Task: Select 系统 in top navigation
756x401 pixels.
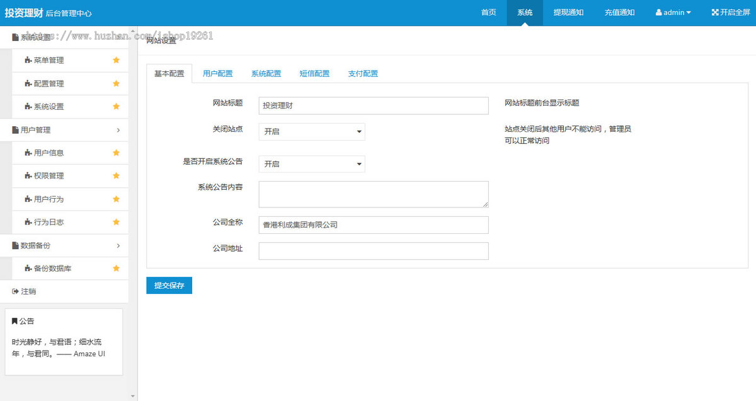Action: pos(525,13)
